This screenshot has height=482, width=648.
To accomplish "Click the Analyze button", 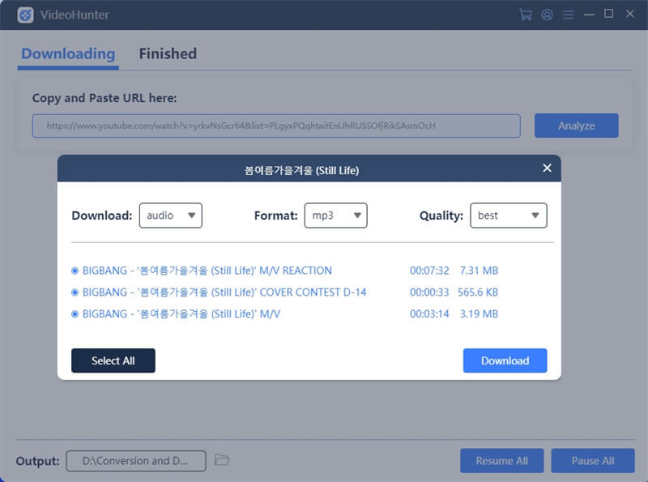I will [577, 126].
